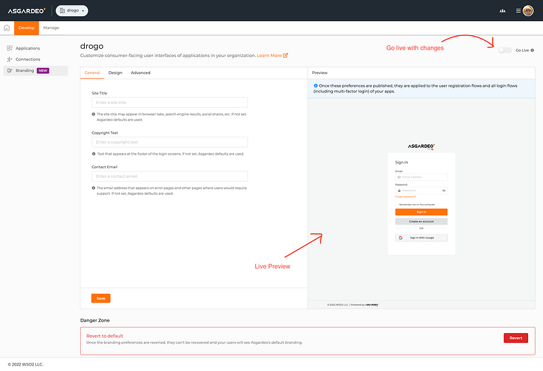Screen dimensions: 543x371
Task: Click the Danger Zone heading
Action: pos(95,321)
